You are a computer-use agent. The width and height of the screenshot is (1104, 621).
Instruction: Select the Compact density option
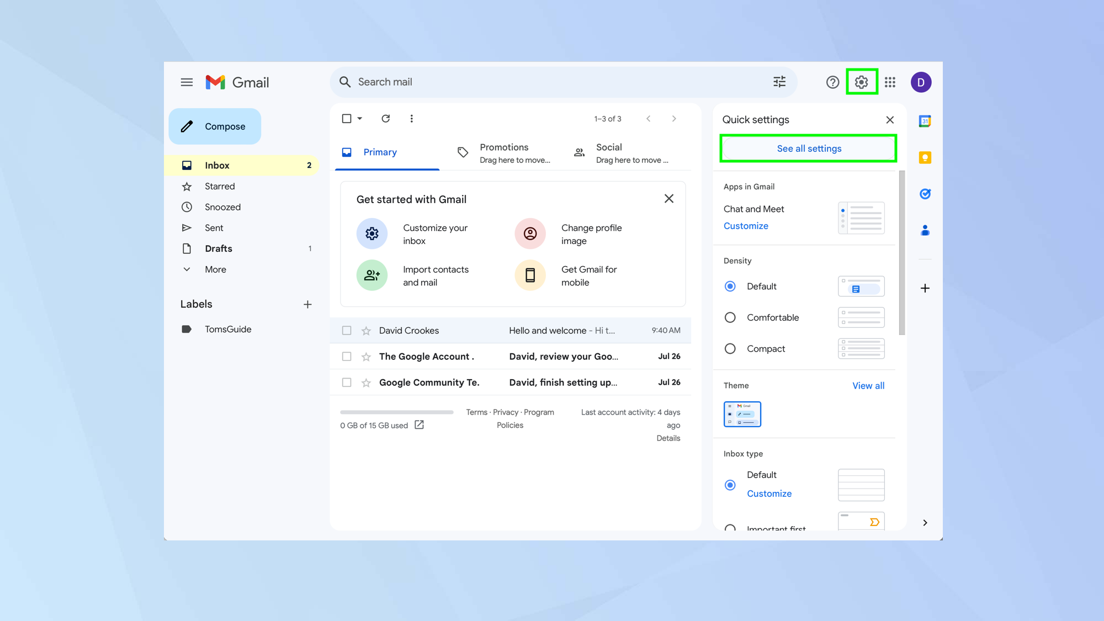coord(729,348)
